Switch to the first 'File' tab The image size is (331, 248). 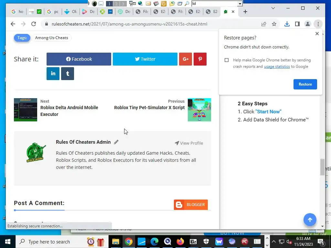tap(142, 12)
